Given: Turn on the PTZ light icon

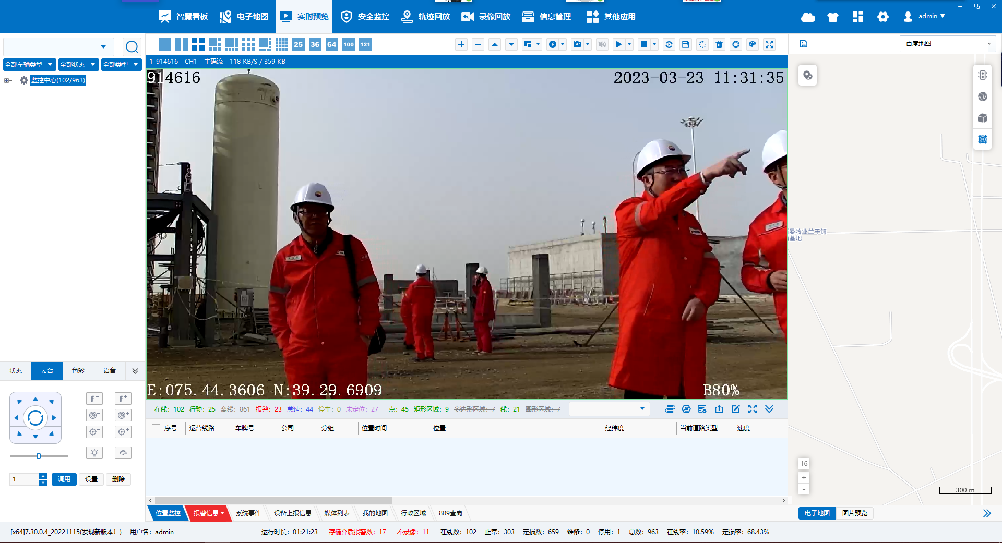Looking at the screenshot, I should (94, 453).
